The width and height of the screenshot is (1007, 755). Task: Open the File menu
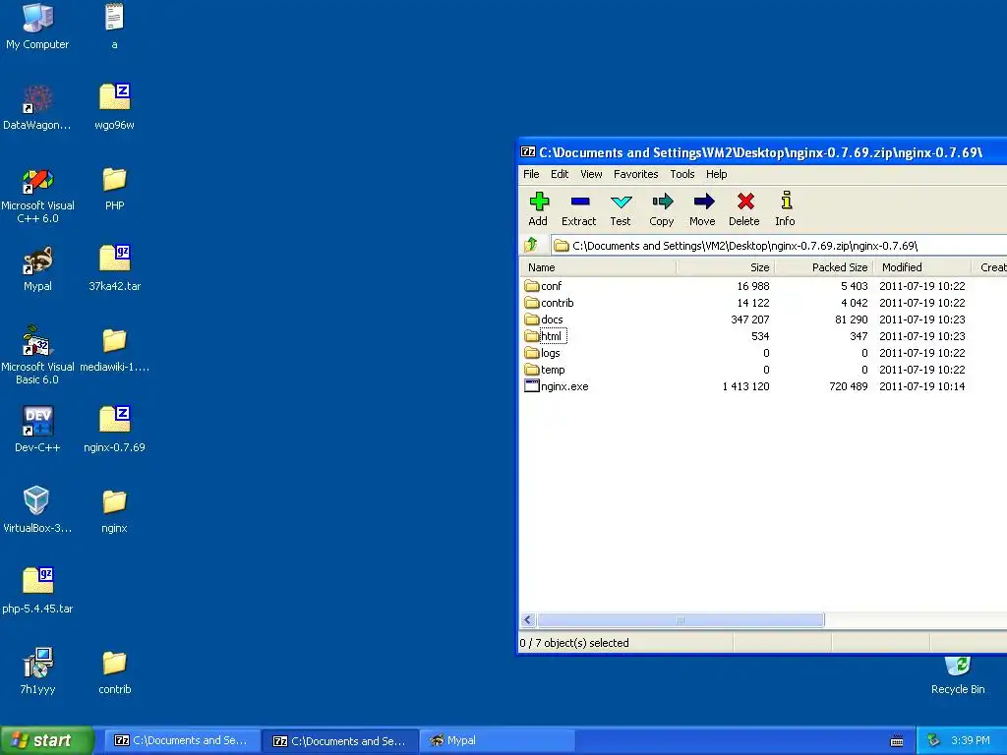click(531, 174)
